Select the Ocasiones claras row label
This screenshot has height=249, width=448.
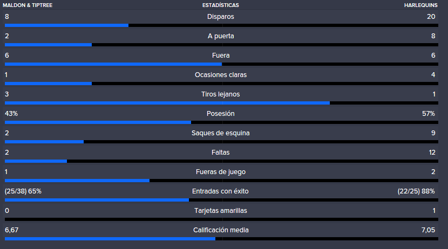pos(221,75)
